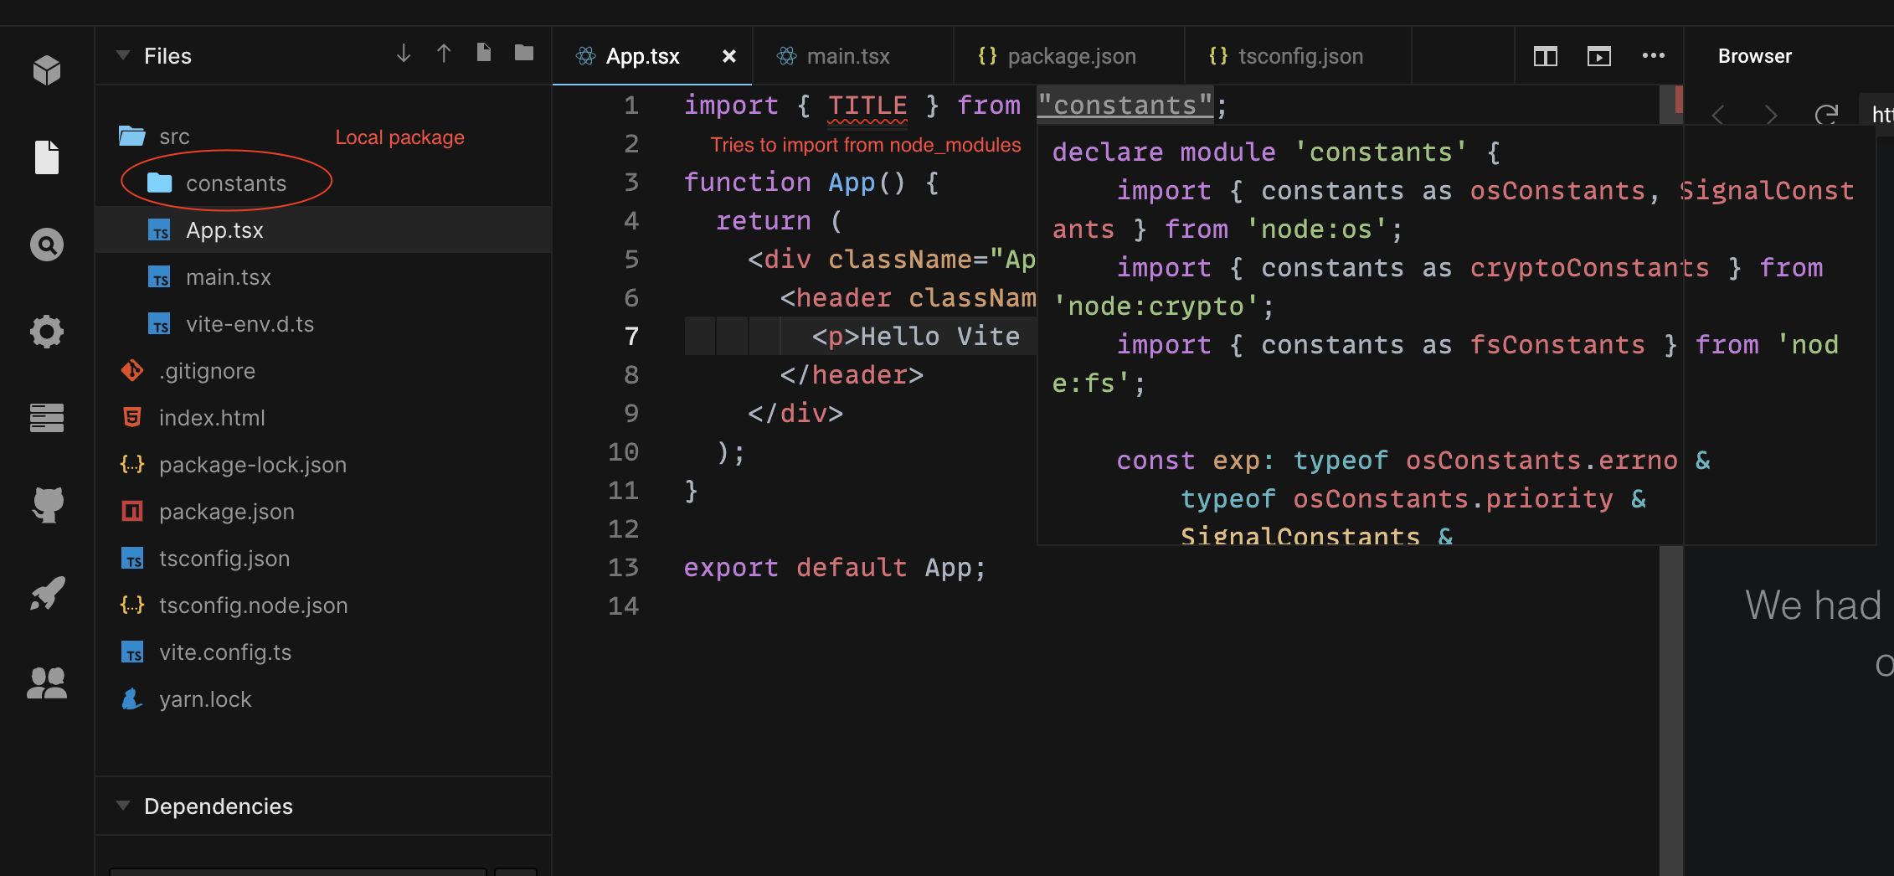Switch to the package.json tab
1894x876 pixels.
pyautogui.click(x=1069, y=55)
